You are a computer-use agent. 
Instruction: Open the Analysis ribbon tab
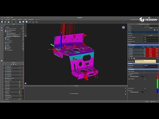pos(25,20)
